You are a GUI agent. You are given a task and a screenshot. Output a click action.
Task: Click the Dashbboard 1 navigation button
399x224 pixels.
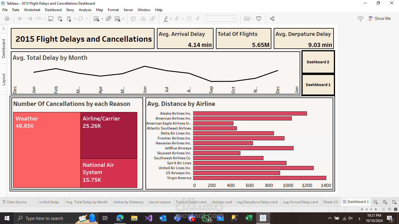coord(318,85)
